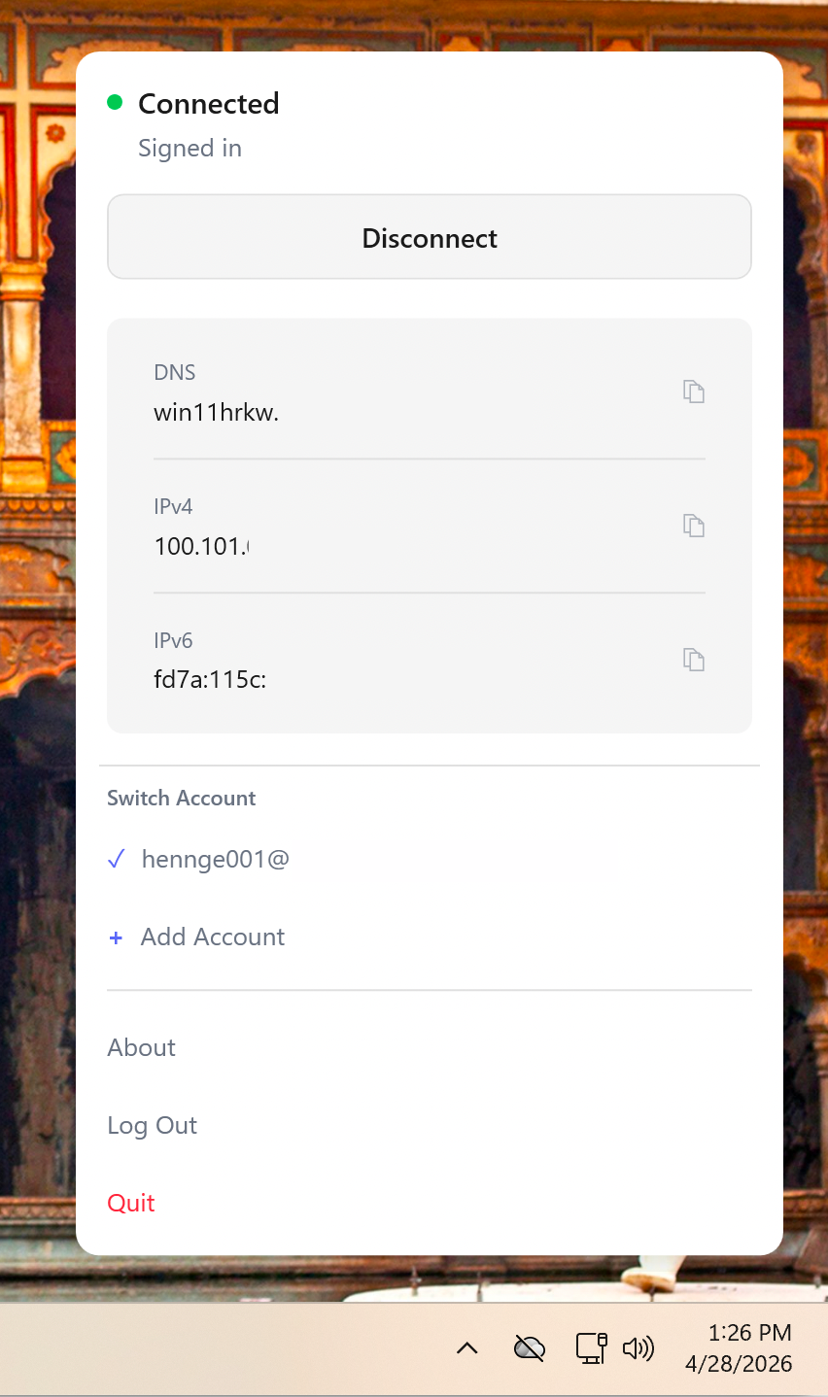The height and width of the screenshot is (1397, 828).
Task: Open the network status tray icon
Action: (x=592, y=1347)
